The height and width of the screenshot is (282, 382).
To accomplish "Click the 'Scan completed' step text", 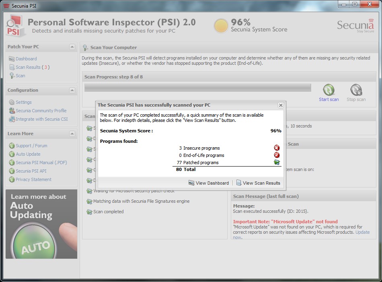I will pyautogui.click(x=109, y=212).
